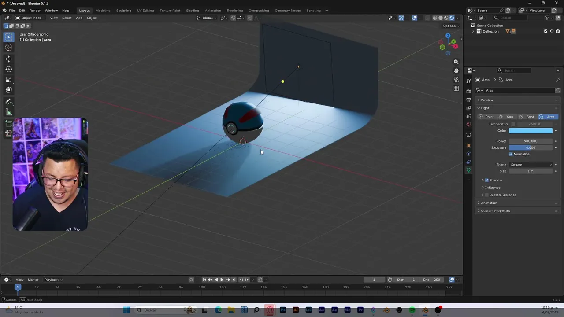
Task: Open the Object Mode dropdown
Action: tap(31, 18)
